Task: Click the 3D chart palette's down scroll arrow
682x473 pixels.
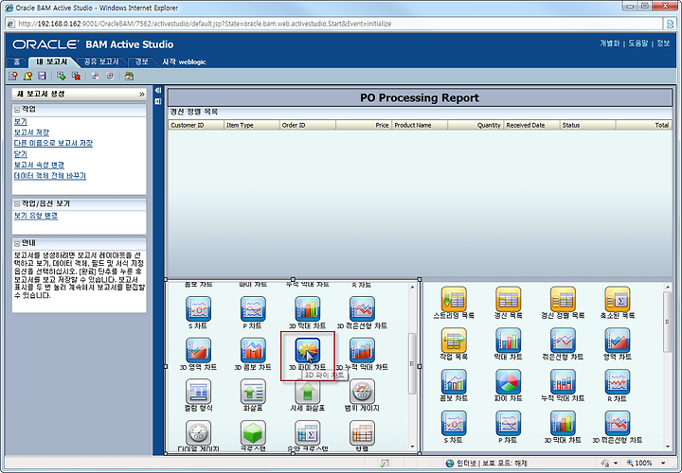Action: coord(413,447)
